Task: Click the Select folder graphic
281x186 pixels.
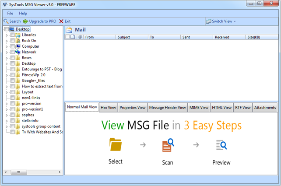Action: (116, 144)
